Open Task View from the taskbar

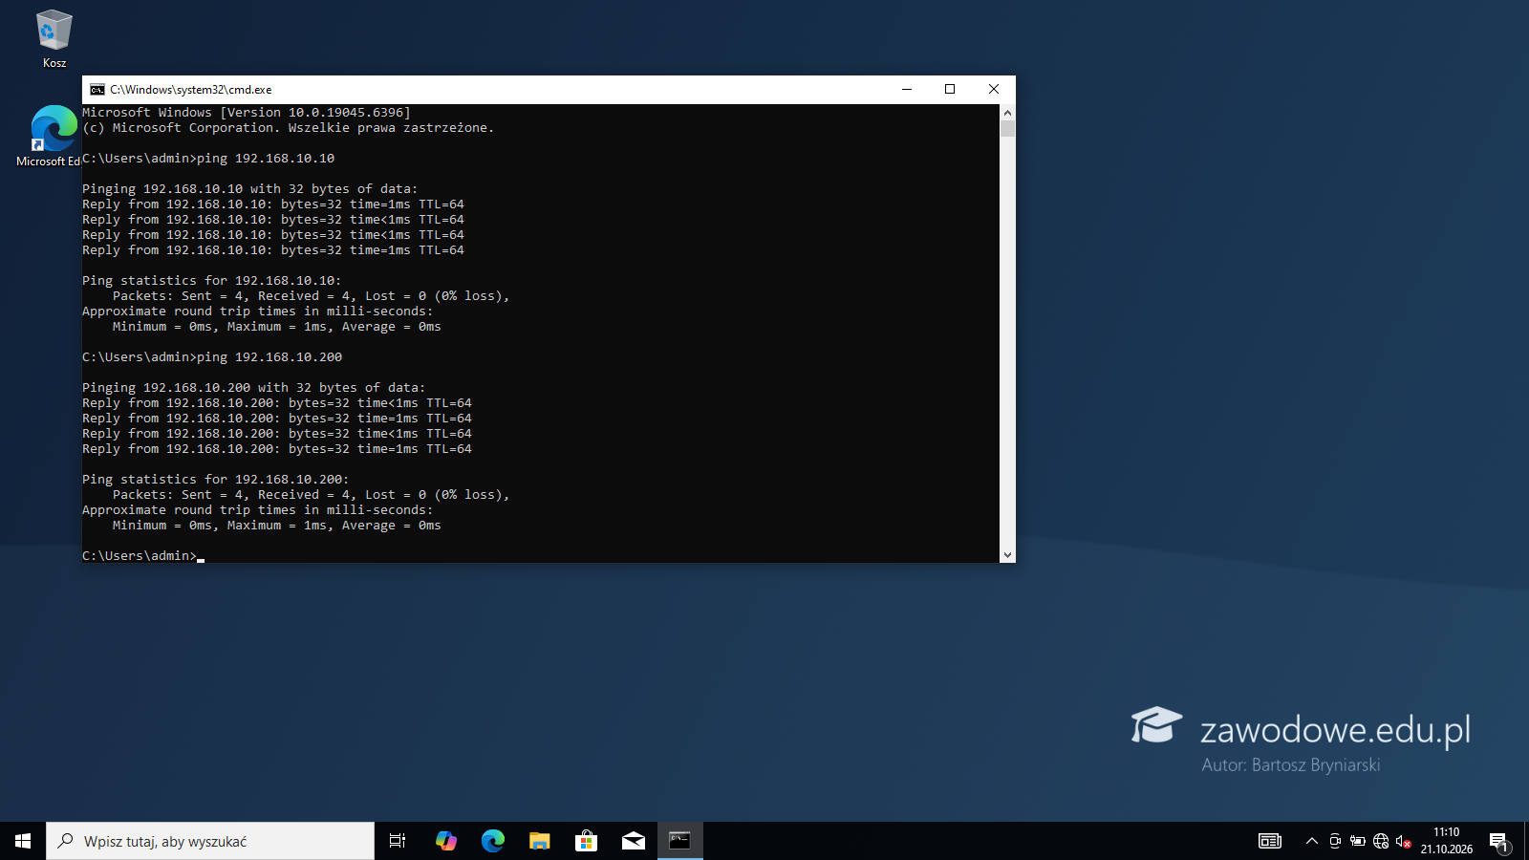click(x=398, y=841)
